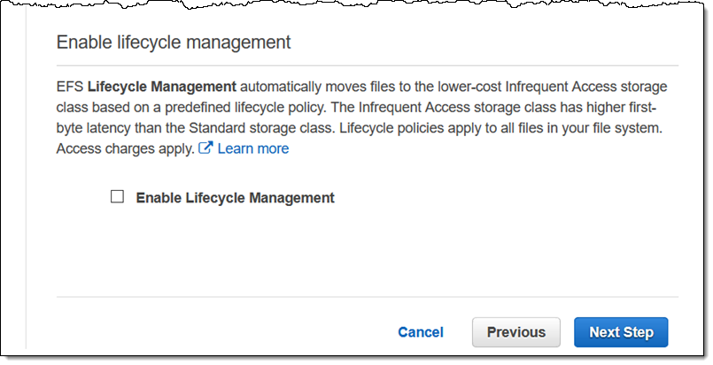Click the bold Lifecycle Management phrase in description

point(162,87)
